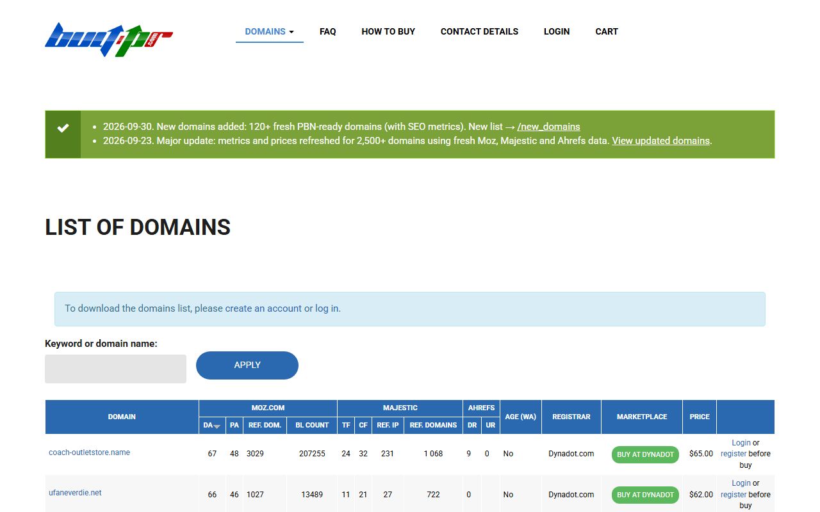The width and height of the screenshot is (820, 512).
Task: Go to How To Buy page
Action: click(x=388, y=31)
